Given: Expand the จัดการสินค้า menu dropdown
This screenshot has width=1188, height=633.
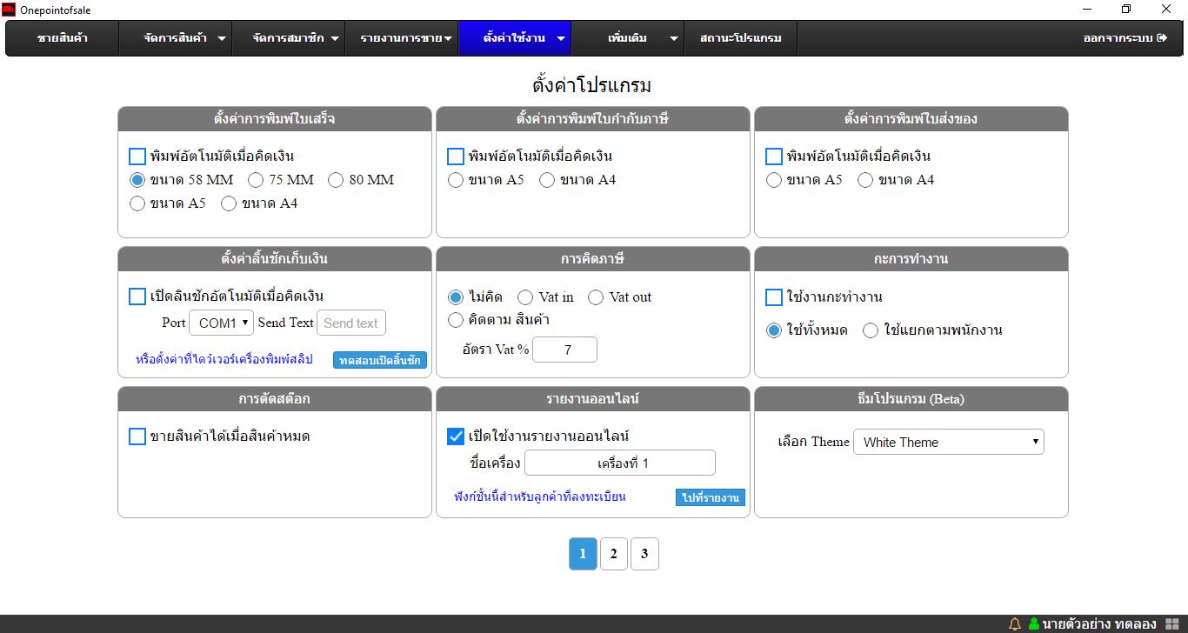Looking at the screenshot, I should pos(184,38).
